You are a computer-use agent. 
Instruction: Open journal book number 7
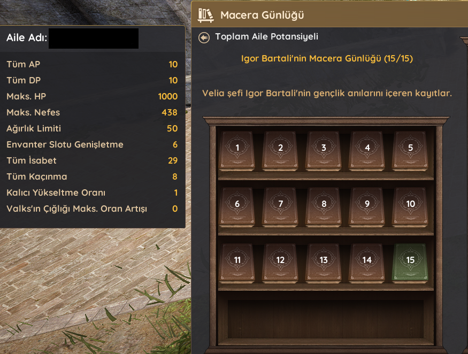tap(280, 207)
